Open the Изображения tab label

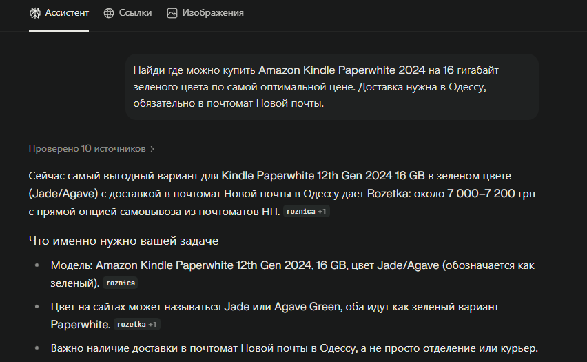coord(213,13)
